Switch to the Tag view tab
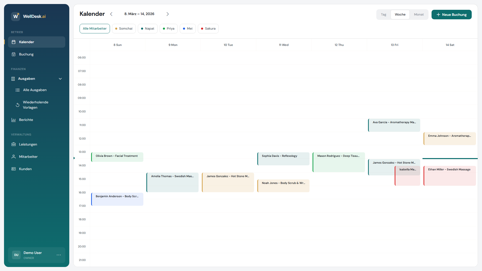Viewport: 482px width, 271px height. (383, 14)
